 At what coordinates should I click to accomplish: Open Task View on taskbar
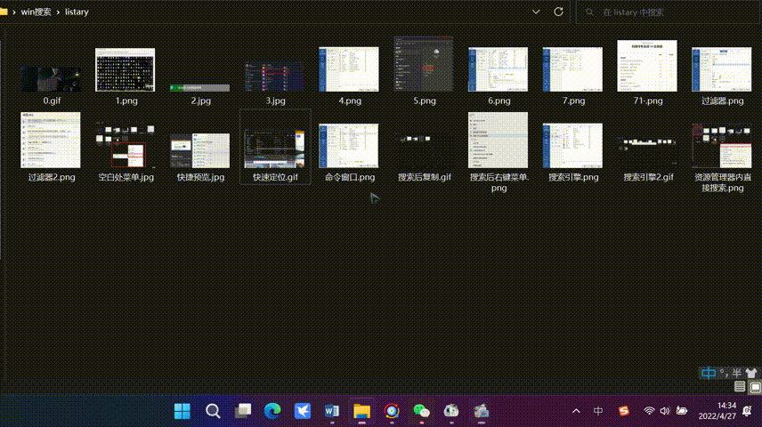coord(243,411)
